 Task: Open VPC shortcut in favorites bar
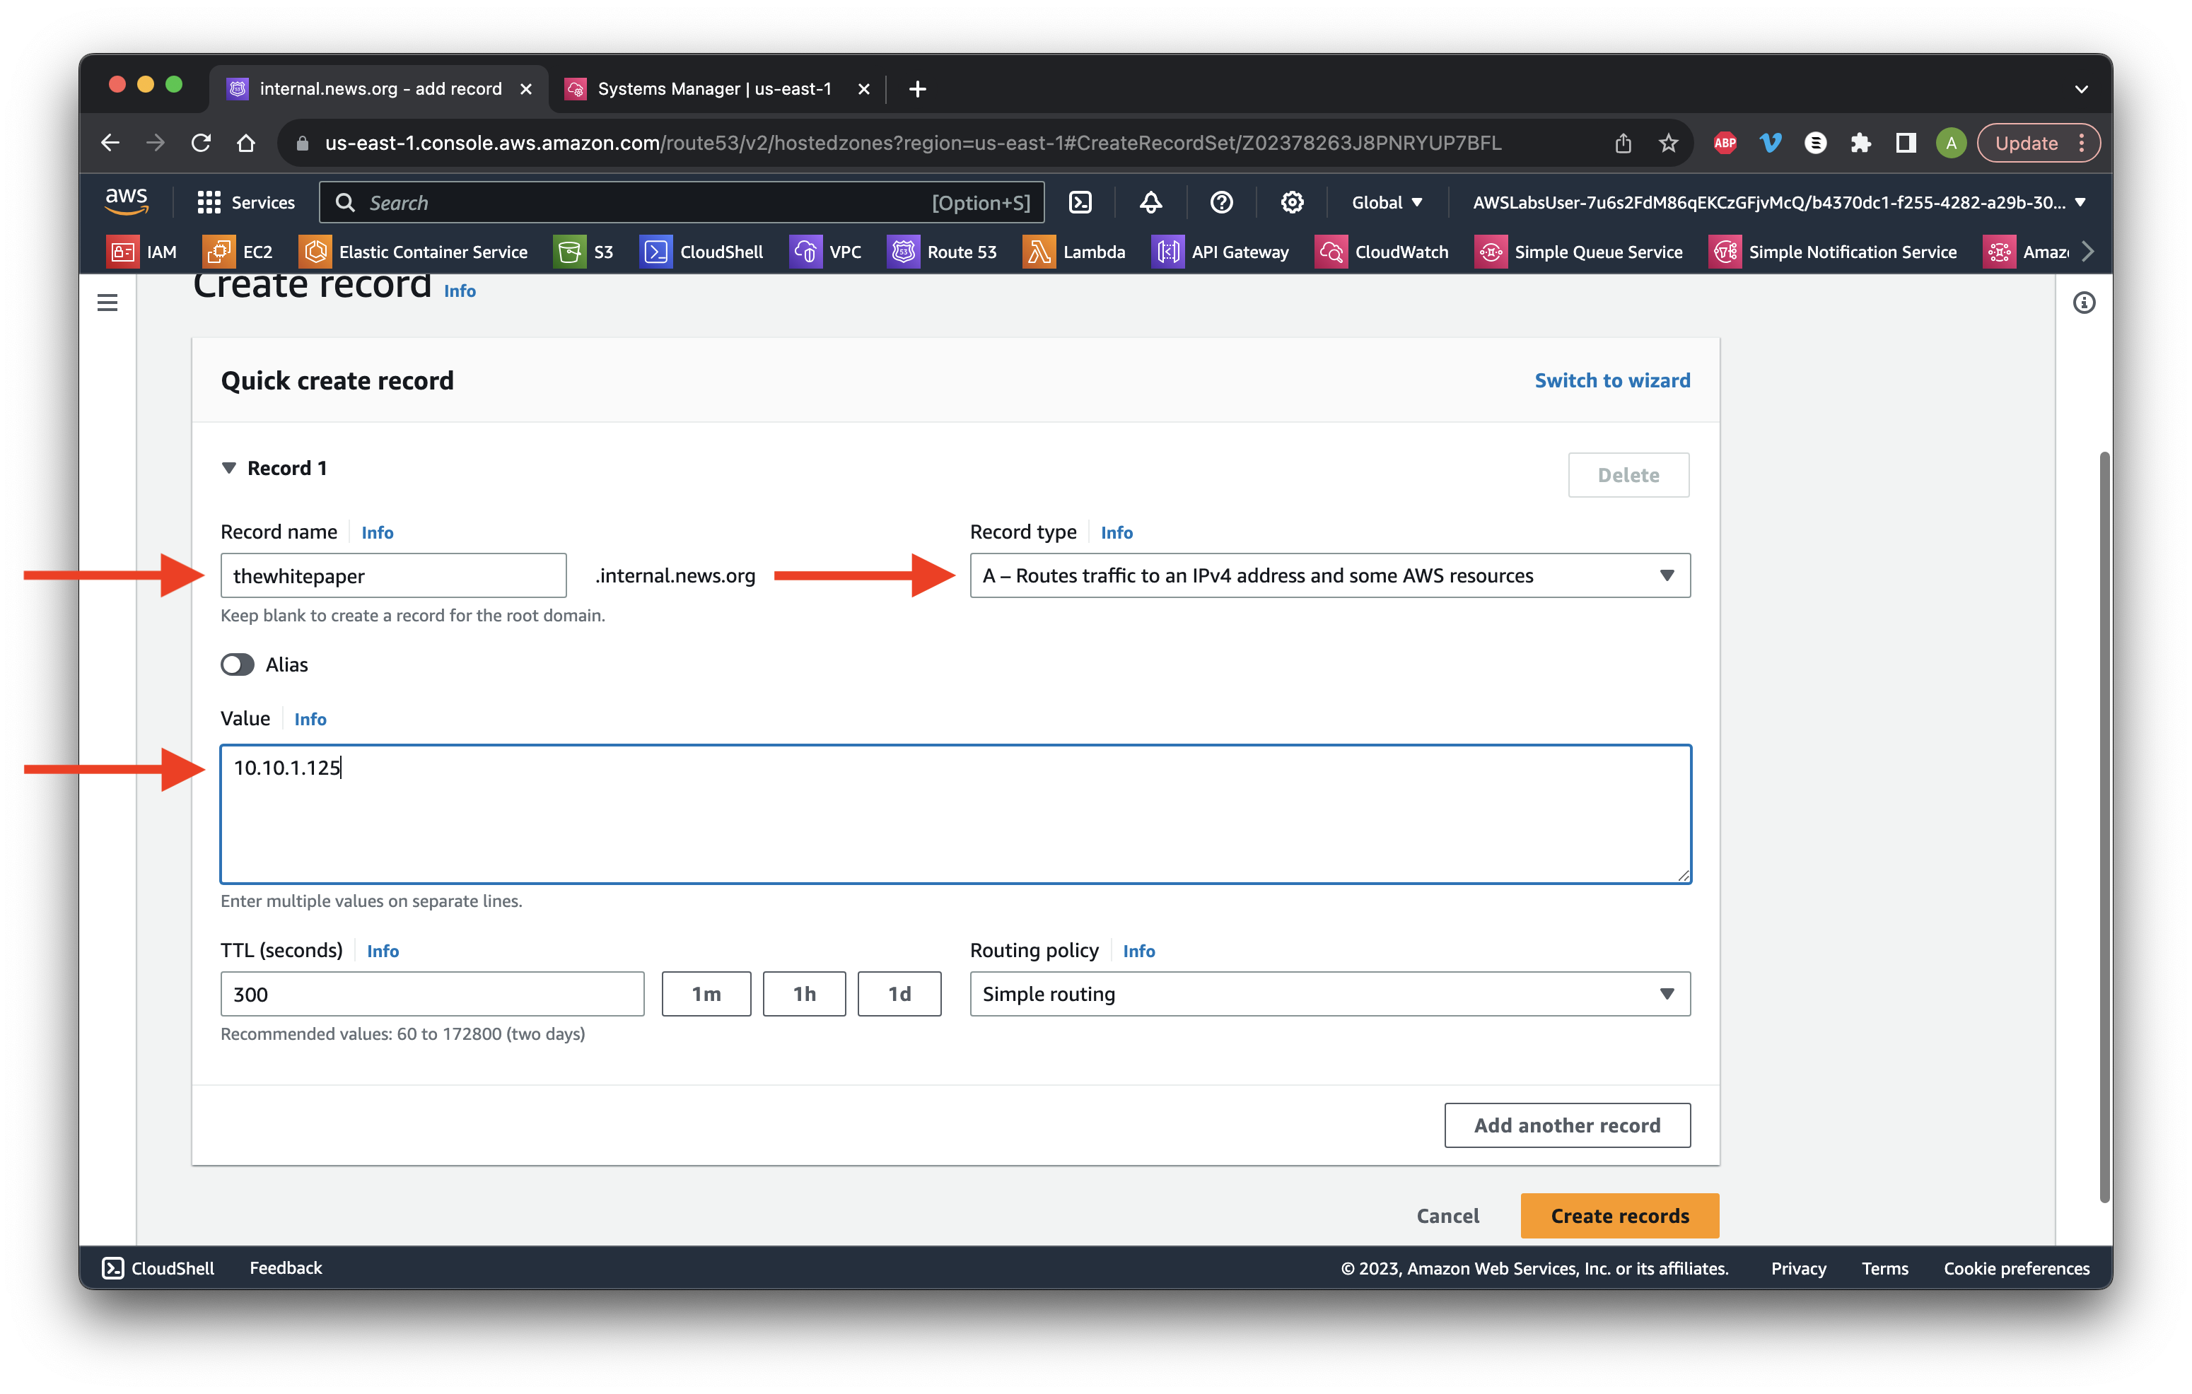pyautogui.click(x=826, y=252)
